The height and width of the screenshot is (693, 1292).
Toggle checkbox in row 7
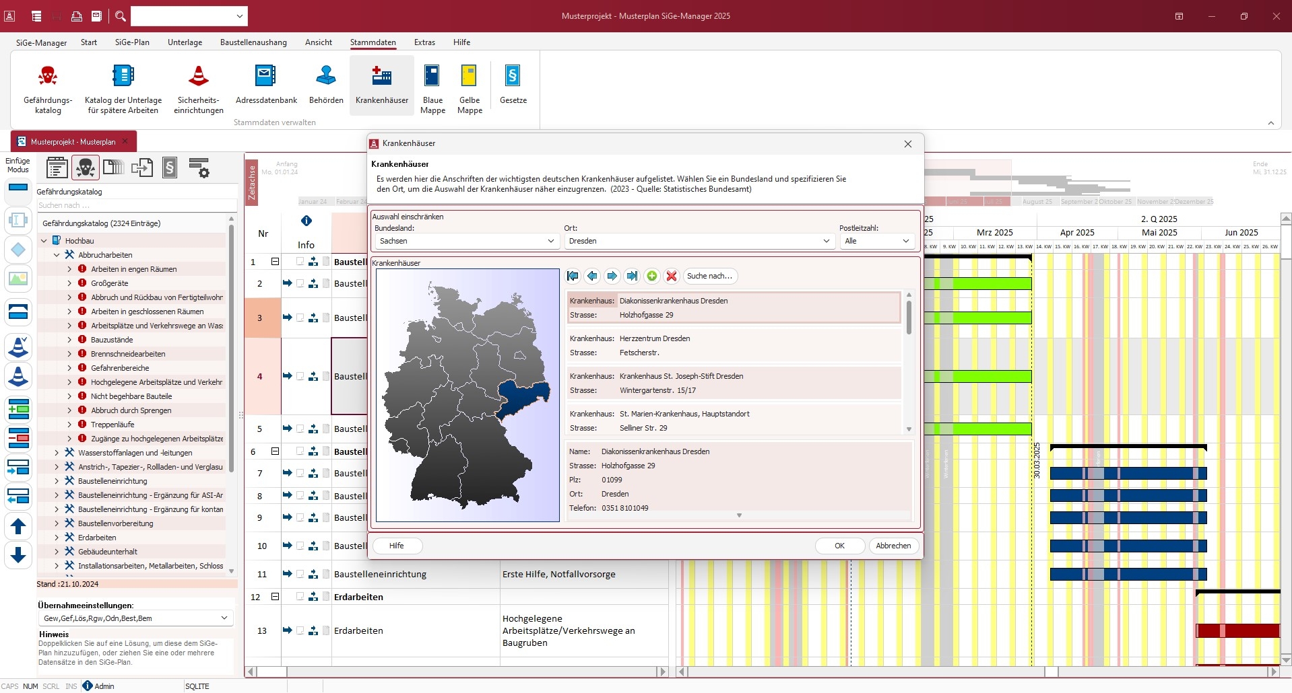point(300,474)
